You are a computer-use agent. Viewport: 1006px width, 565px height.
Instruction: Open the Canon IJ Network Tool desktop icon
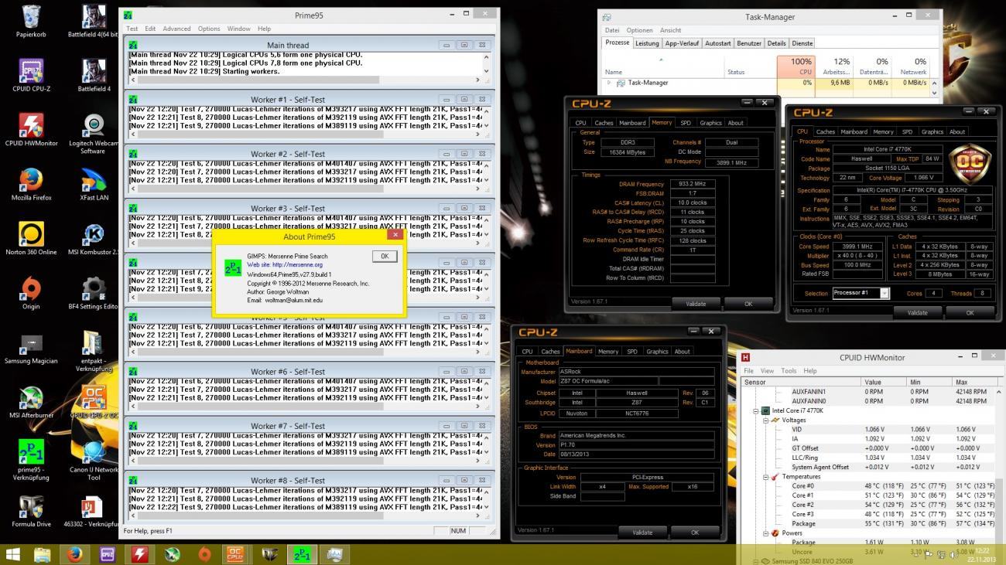94,459
